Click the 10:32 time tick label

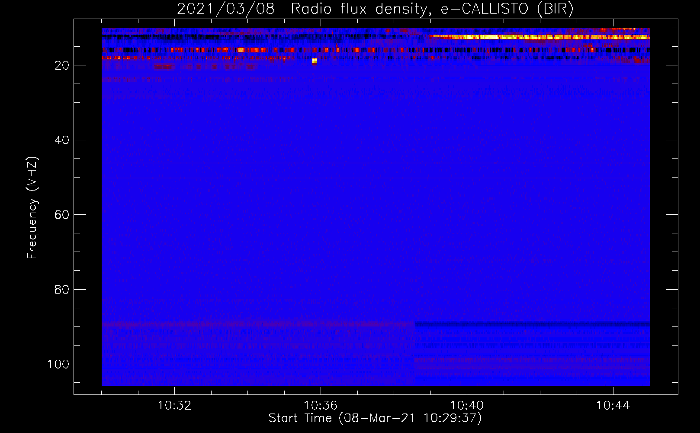(x=174, y=406)
